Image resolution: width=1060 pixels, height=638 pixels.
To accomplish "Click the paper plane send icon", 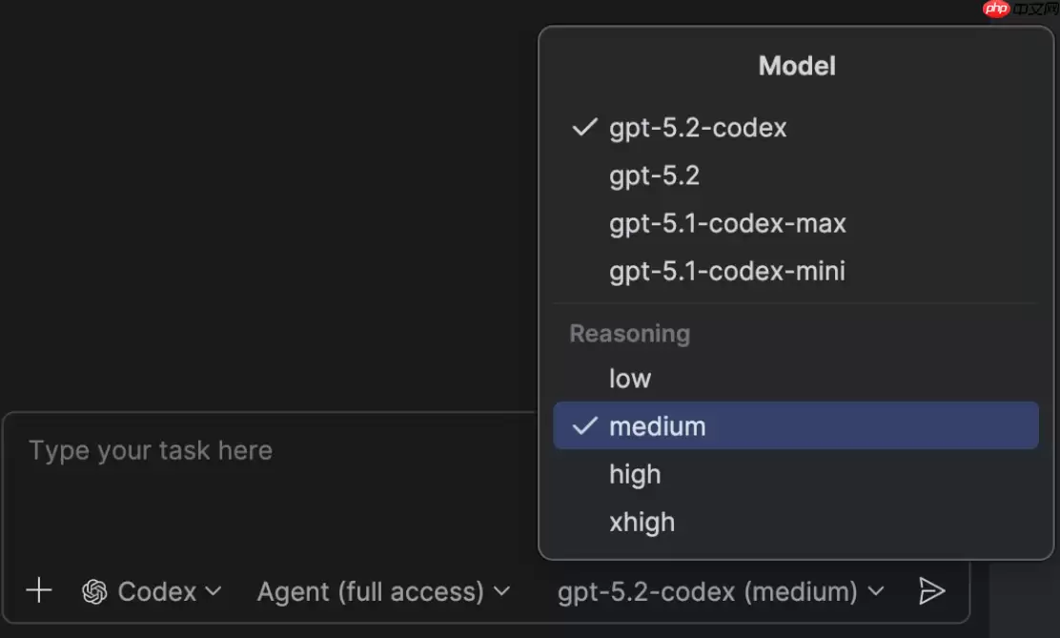I will tap(932, 591).
